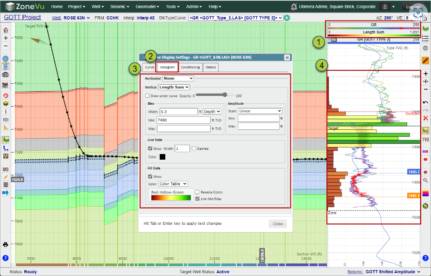Click the printer icon
The width and height of the screenshot is (431, 276).
tap(6, 244)
